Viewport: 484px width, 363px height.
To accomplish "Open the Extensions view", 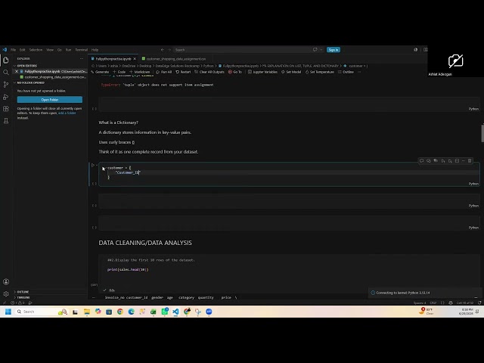I will (x=6, y=109).
